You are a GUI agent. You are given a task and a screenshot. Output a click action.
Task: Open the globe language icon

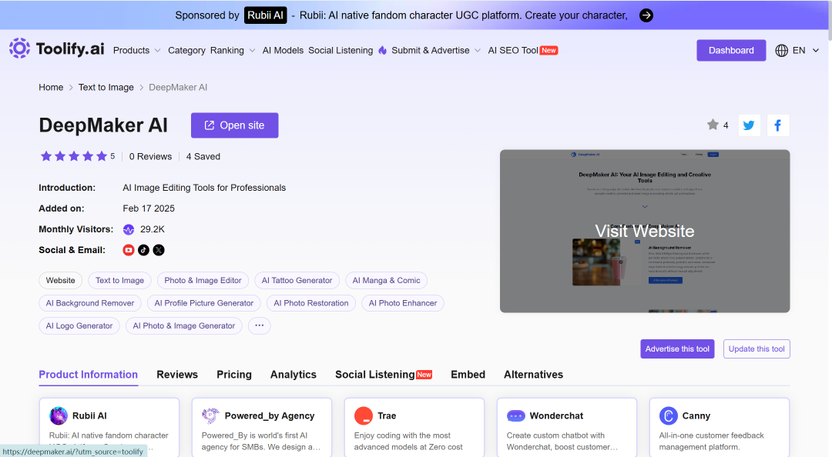pos(781,50)
